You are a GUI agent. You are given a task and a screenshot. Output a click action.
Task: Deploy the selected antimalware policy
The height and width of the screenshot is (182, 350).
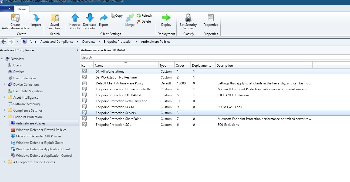pyautogui.click(x=166, y=21)
